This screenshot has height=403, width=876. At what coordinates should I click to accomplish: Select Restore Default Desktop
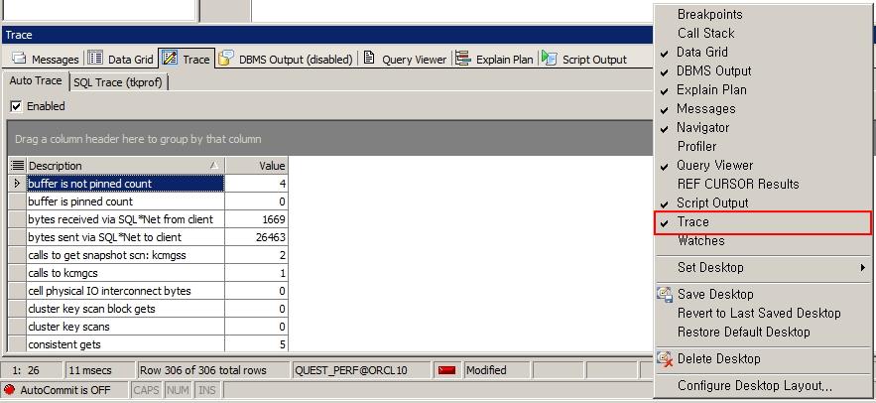(743, 333)
